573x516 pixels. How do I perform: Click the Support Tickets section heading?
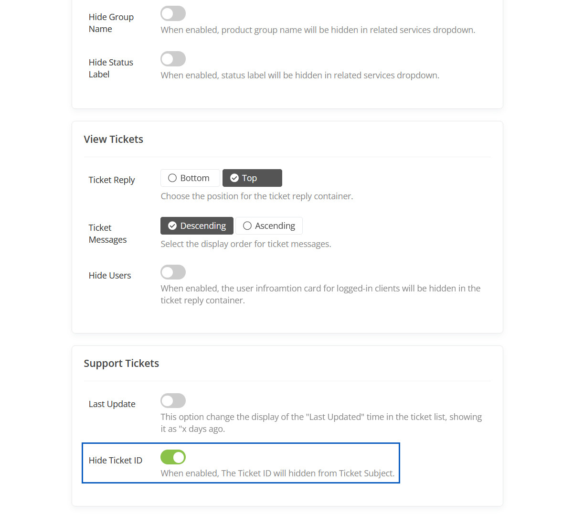[x=121, y=363]
